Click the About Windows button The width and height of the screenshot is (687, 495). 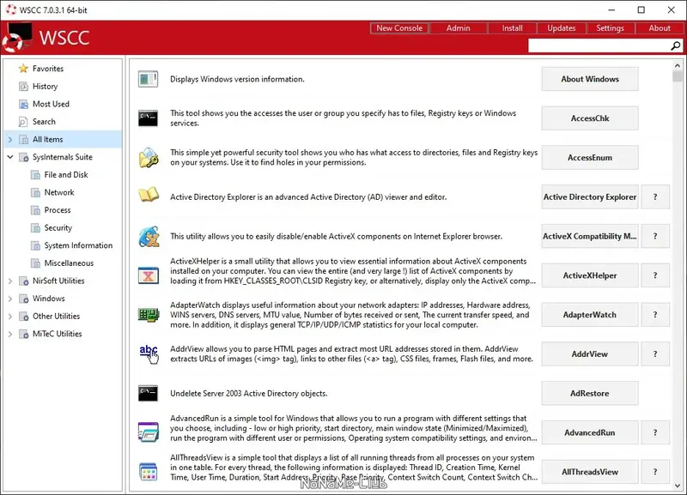point(589,78)
